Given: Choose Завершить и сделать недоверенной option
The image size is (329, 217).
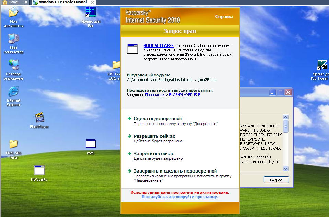Looking at the screenshot, I should 175,171.
